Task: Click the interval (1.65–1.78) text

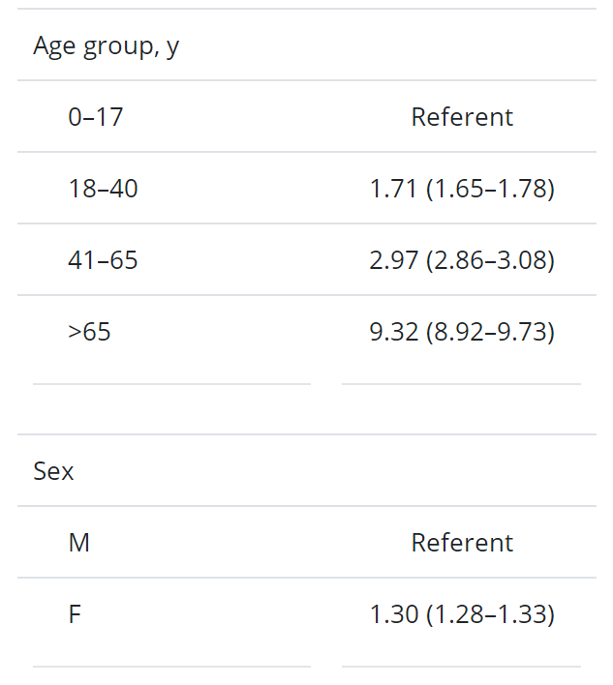Action: [x=490, y=189]
